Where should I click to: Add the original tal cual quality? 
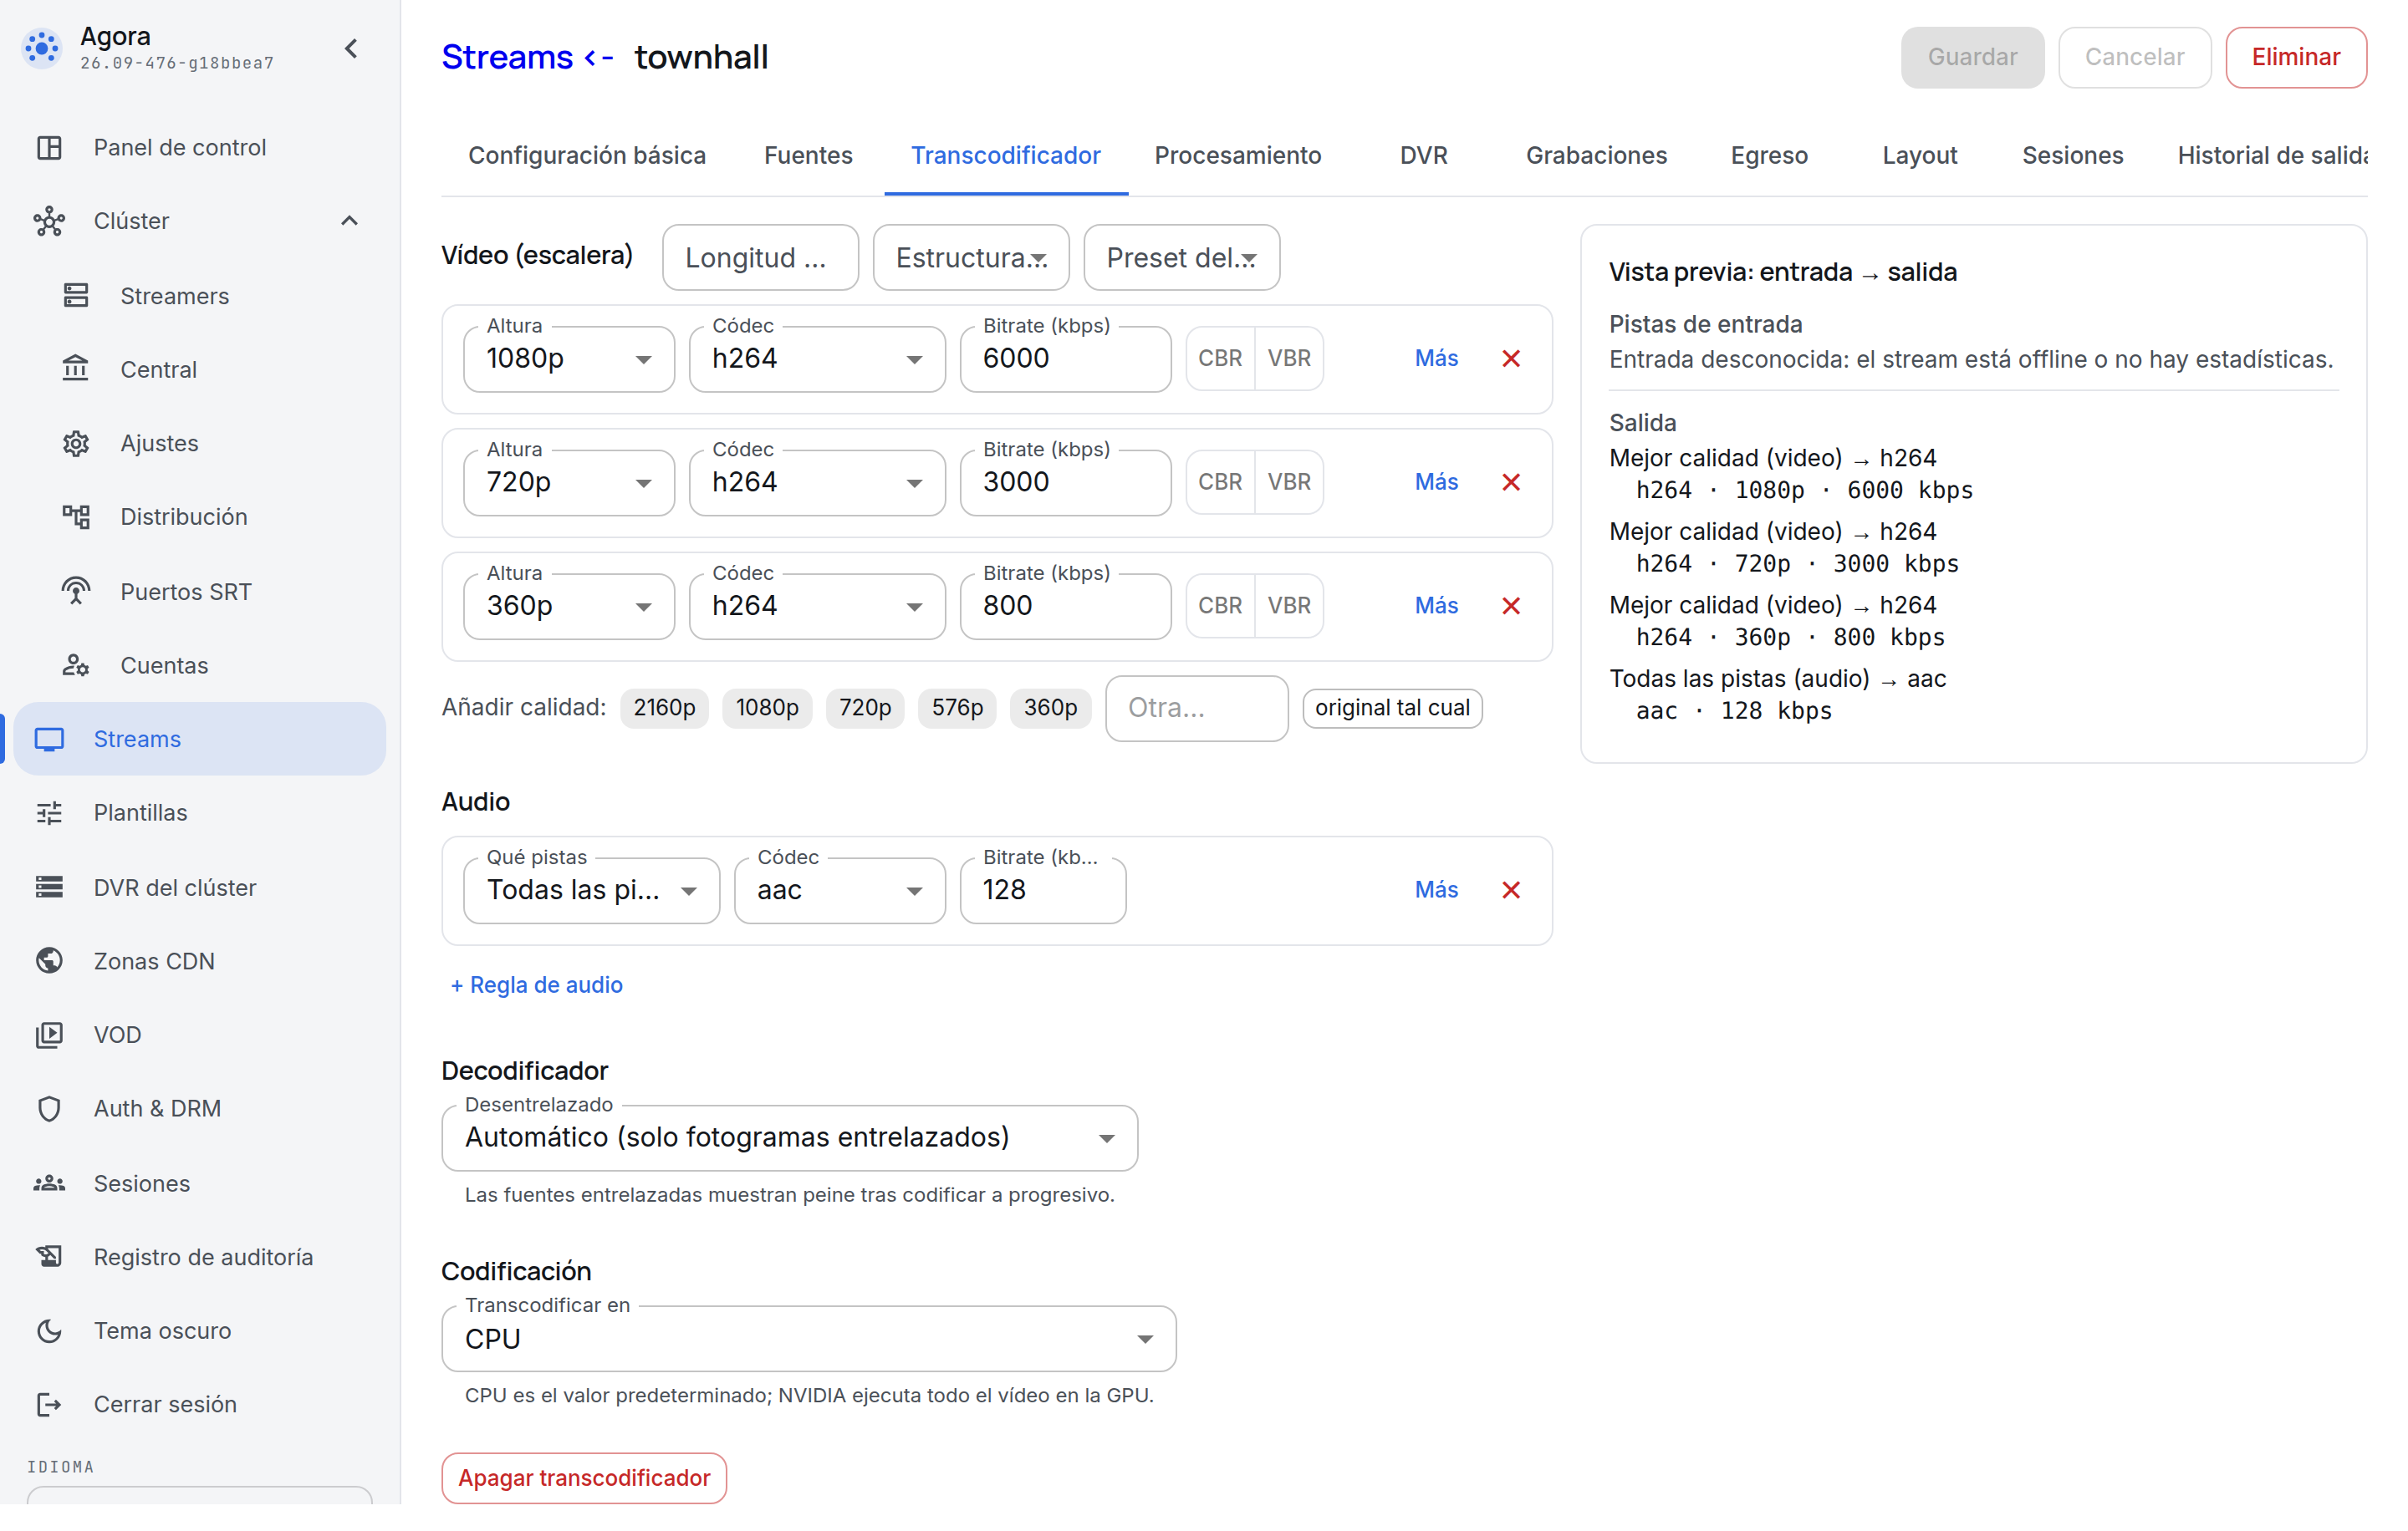(1392, 709)
